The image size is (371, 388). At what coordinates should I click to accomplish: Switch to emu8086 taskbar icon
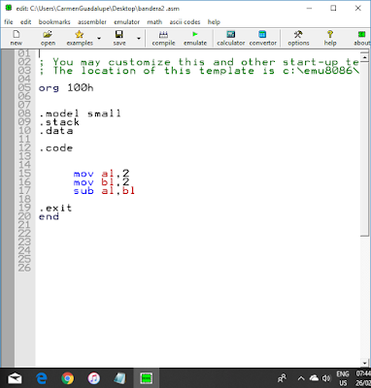click(x=147, y=378)
